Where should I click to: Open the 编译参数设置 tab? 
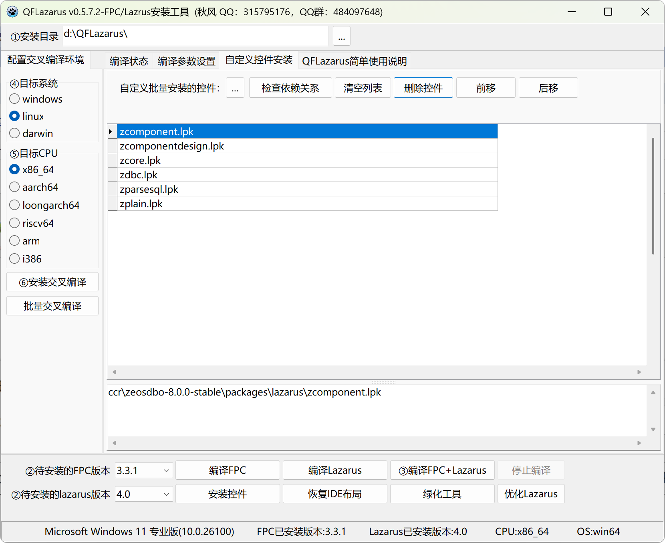[x=187, y=61]
